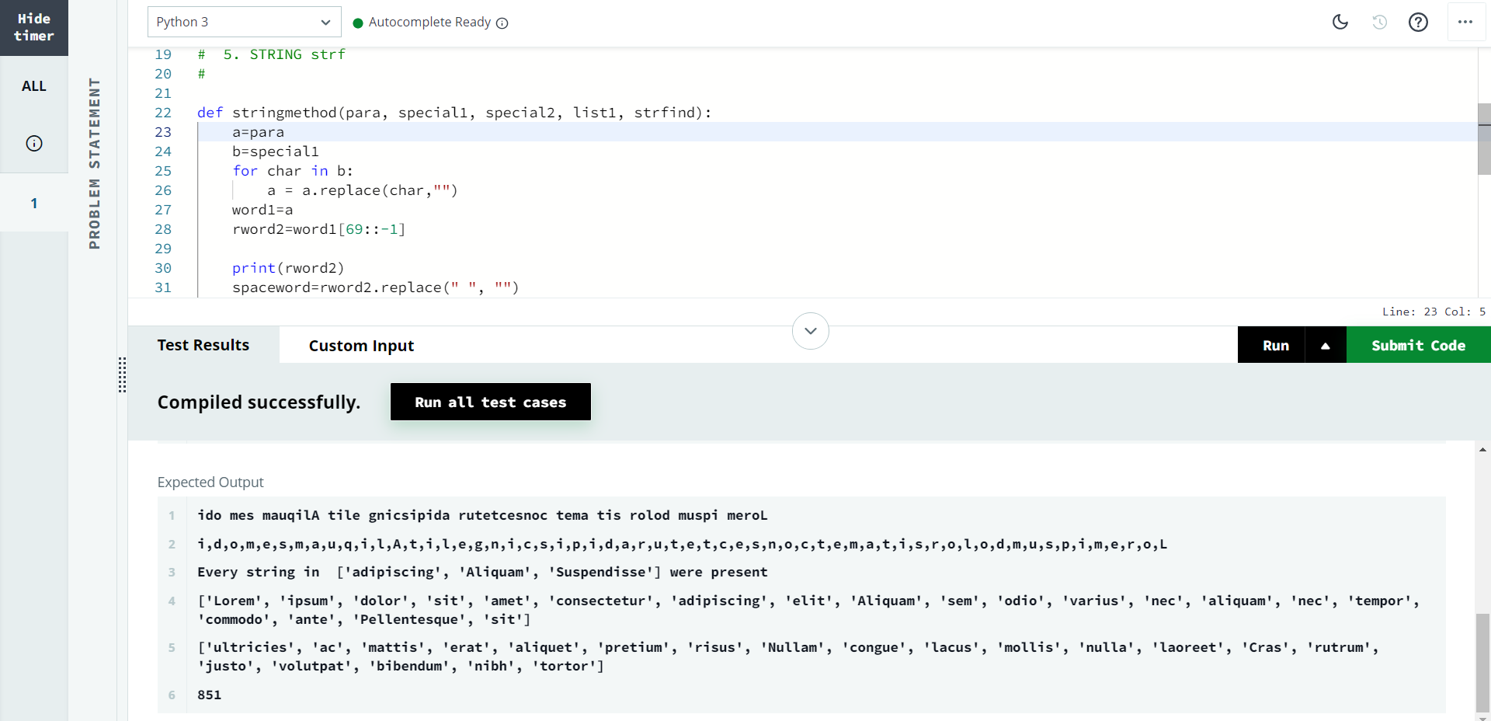Click the info icon in the left sidebar
The height and width of the screenshot is (721, 1491).
pos(33,143)
